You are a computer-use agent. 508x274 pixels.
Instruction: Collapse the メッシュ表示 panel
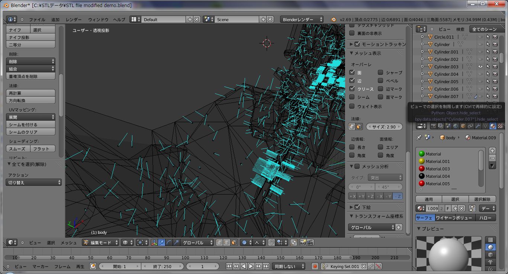coord(351,53)
